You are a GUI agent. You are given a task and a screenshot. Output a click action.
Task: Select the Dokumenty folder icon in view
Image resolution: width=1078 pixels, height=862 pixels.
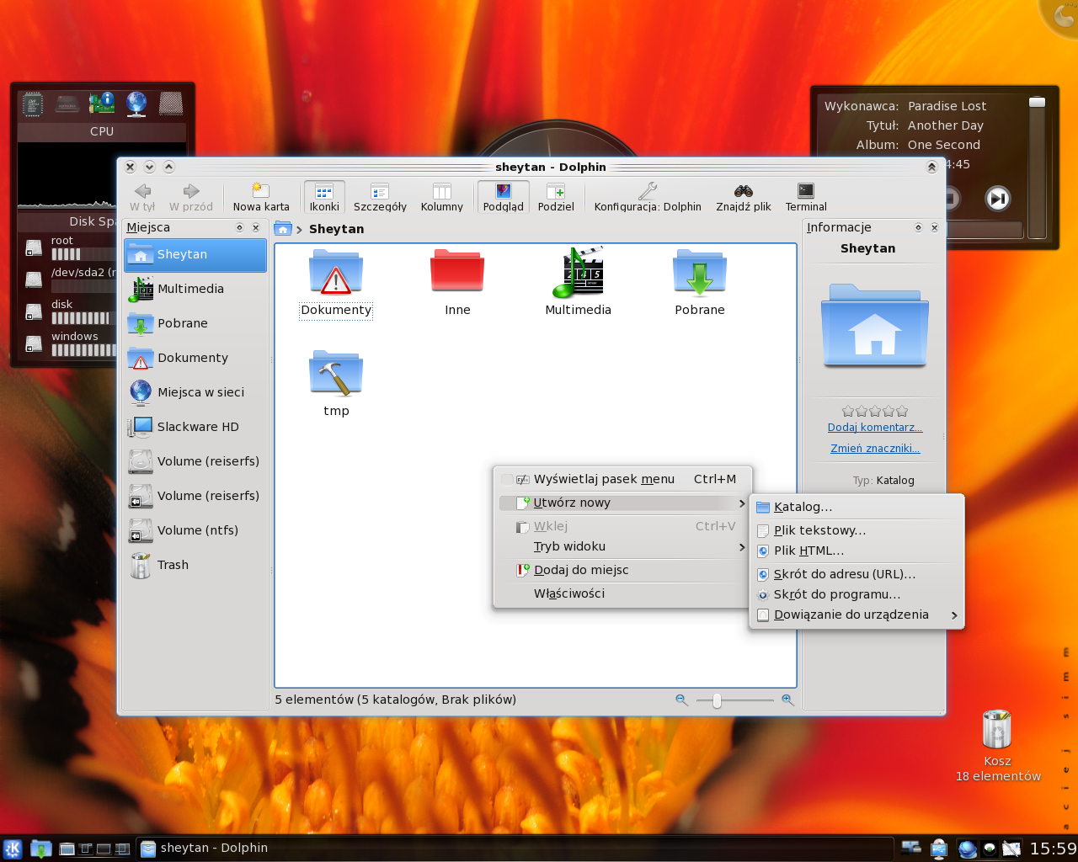[x=336, y=284]
